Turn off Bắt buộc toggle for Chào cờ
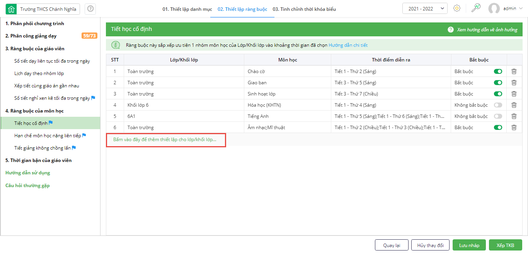 tap(498, 72)
